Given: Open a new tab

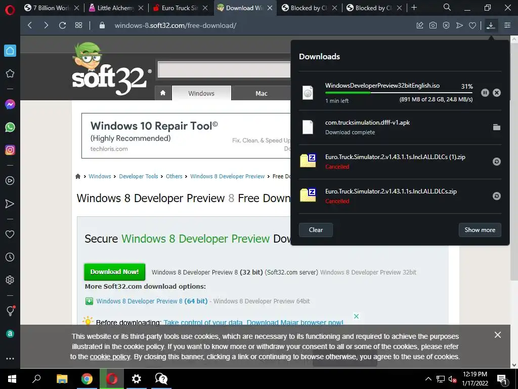Looking at the screenshot, I should coord(414,8).
